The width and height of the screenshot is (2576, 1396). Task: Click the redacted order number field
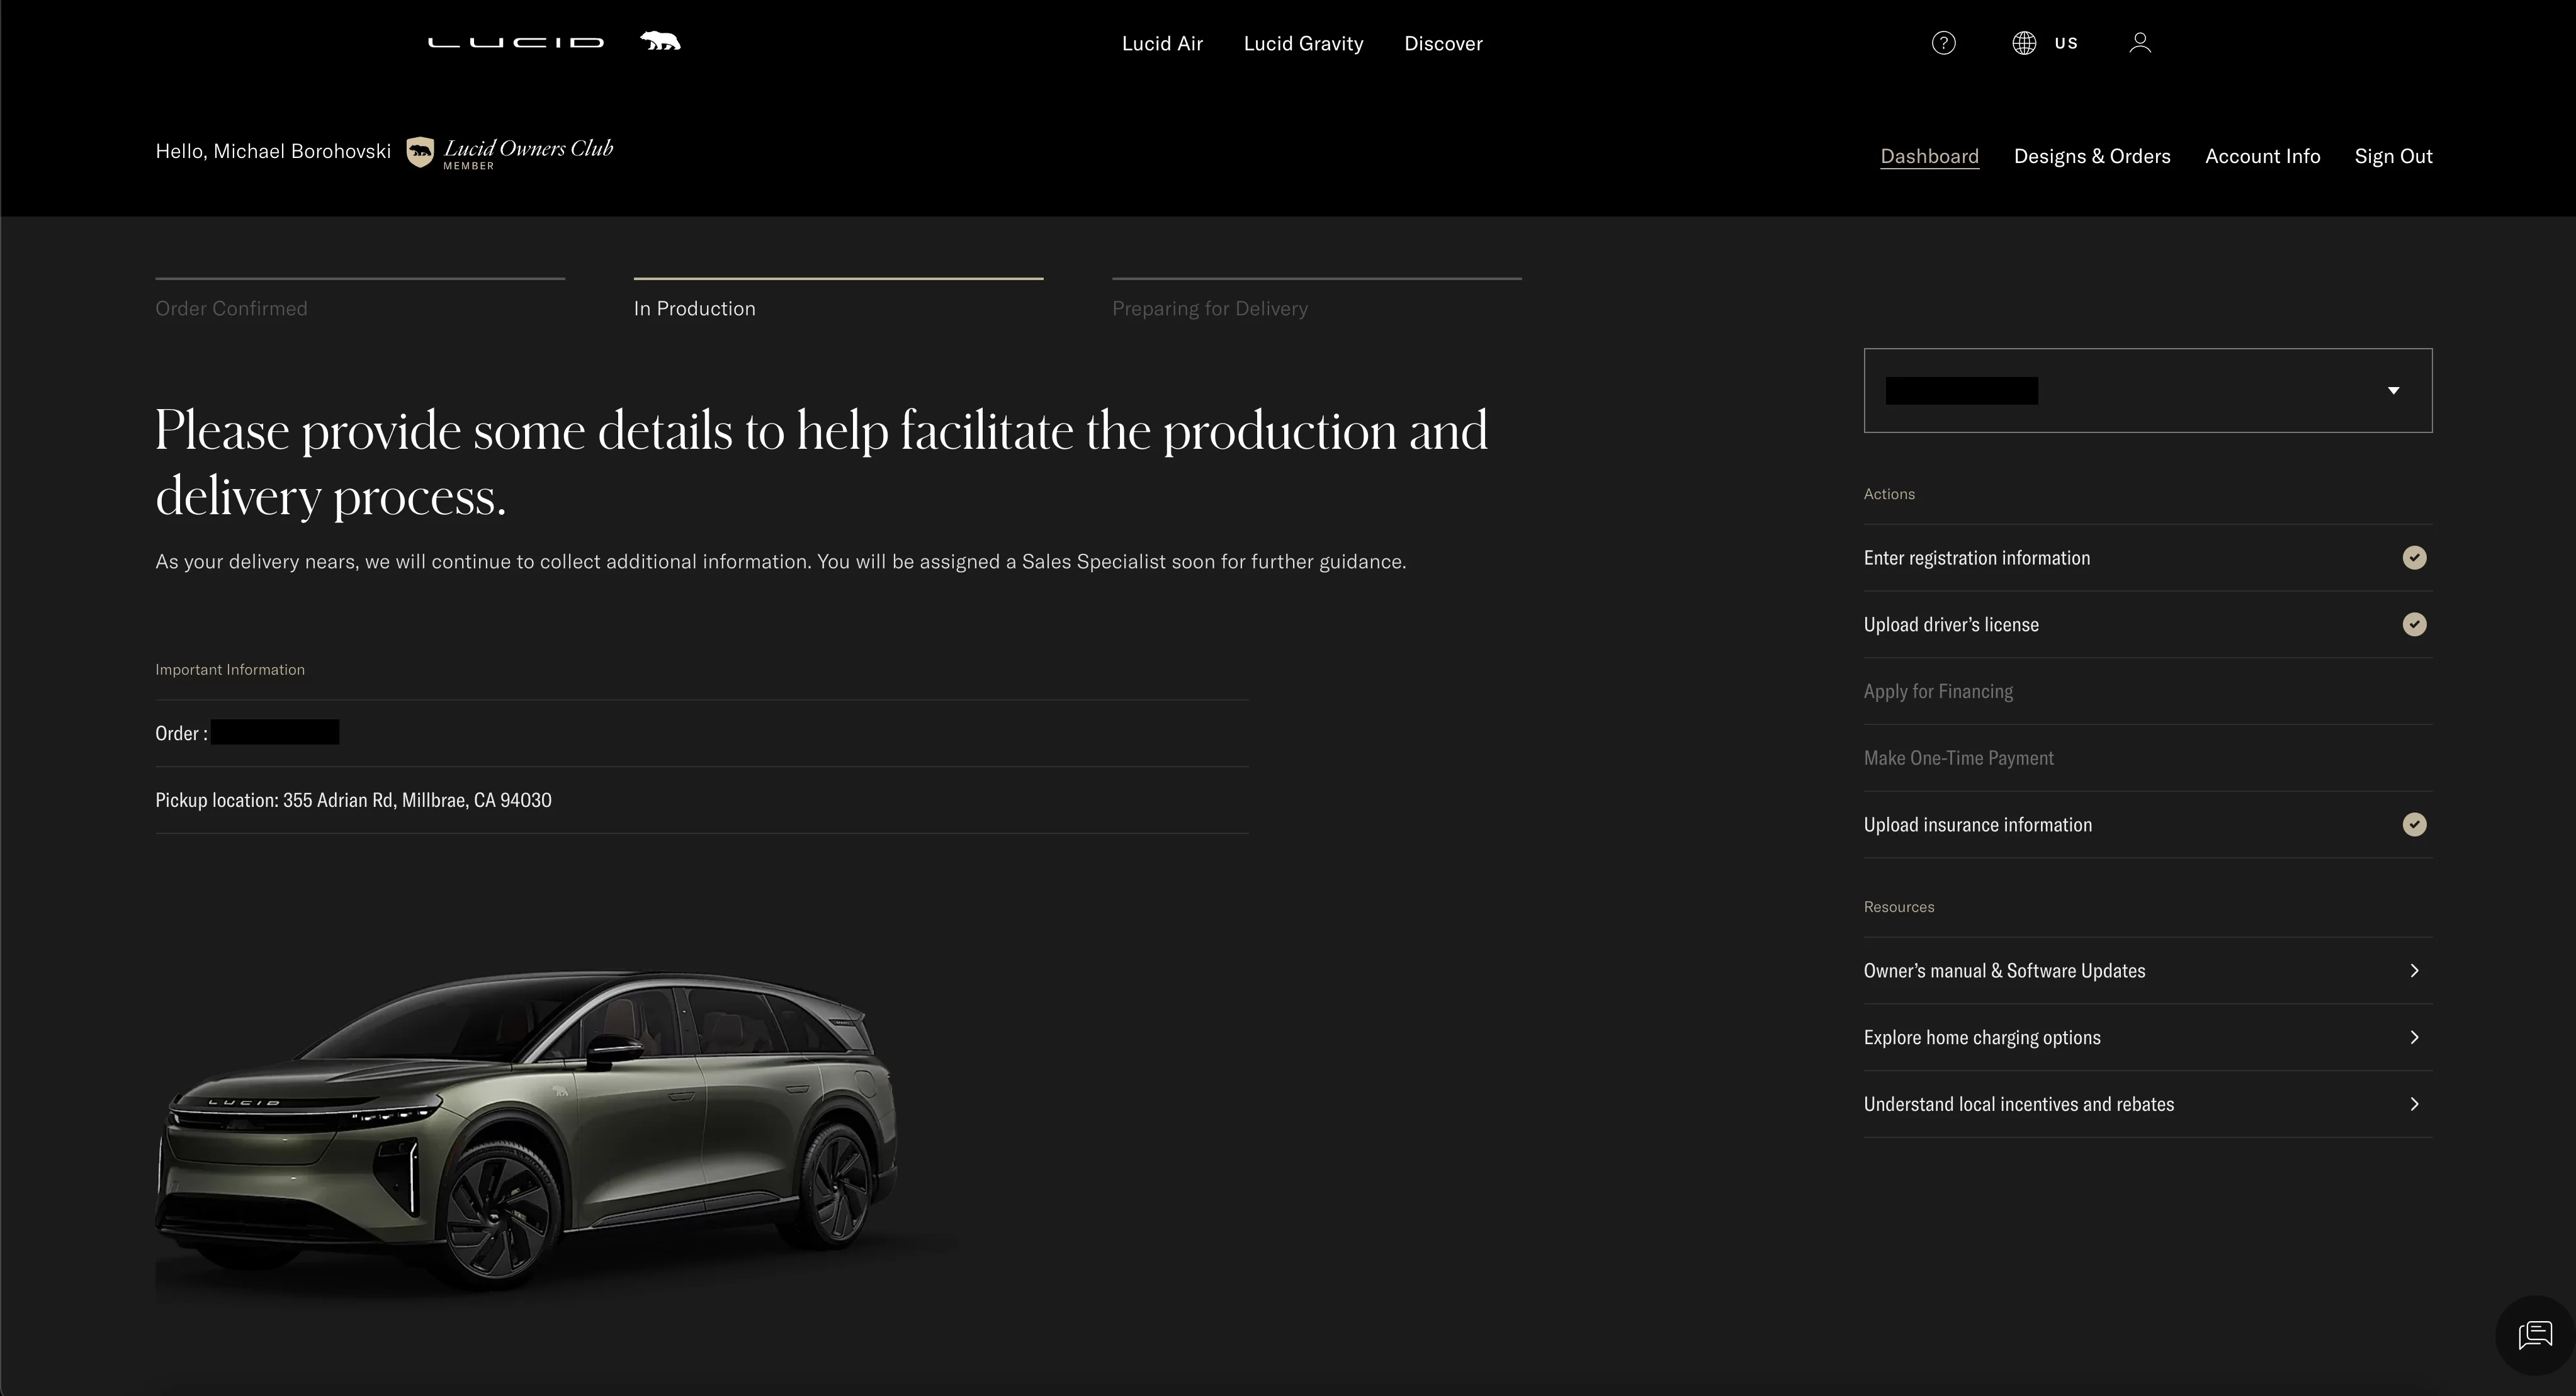click(x=275, y=733)
